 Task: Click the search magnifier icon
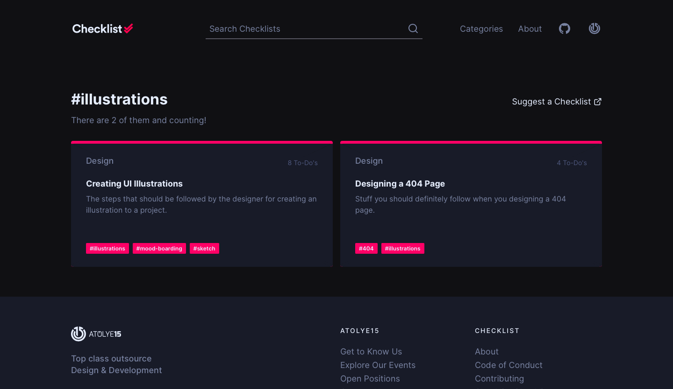413,28
